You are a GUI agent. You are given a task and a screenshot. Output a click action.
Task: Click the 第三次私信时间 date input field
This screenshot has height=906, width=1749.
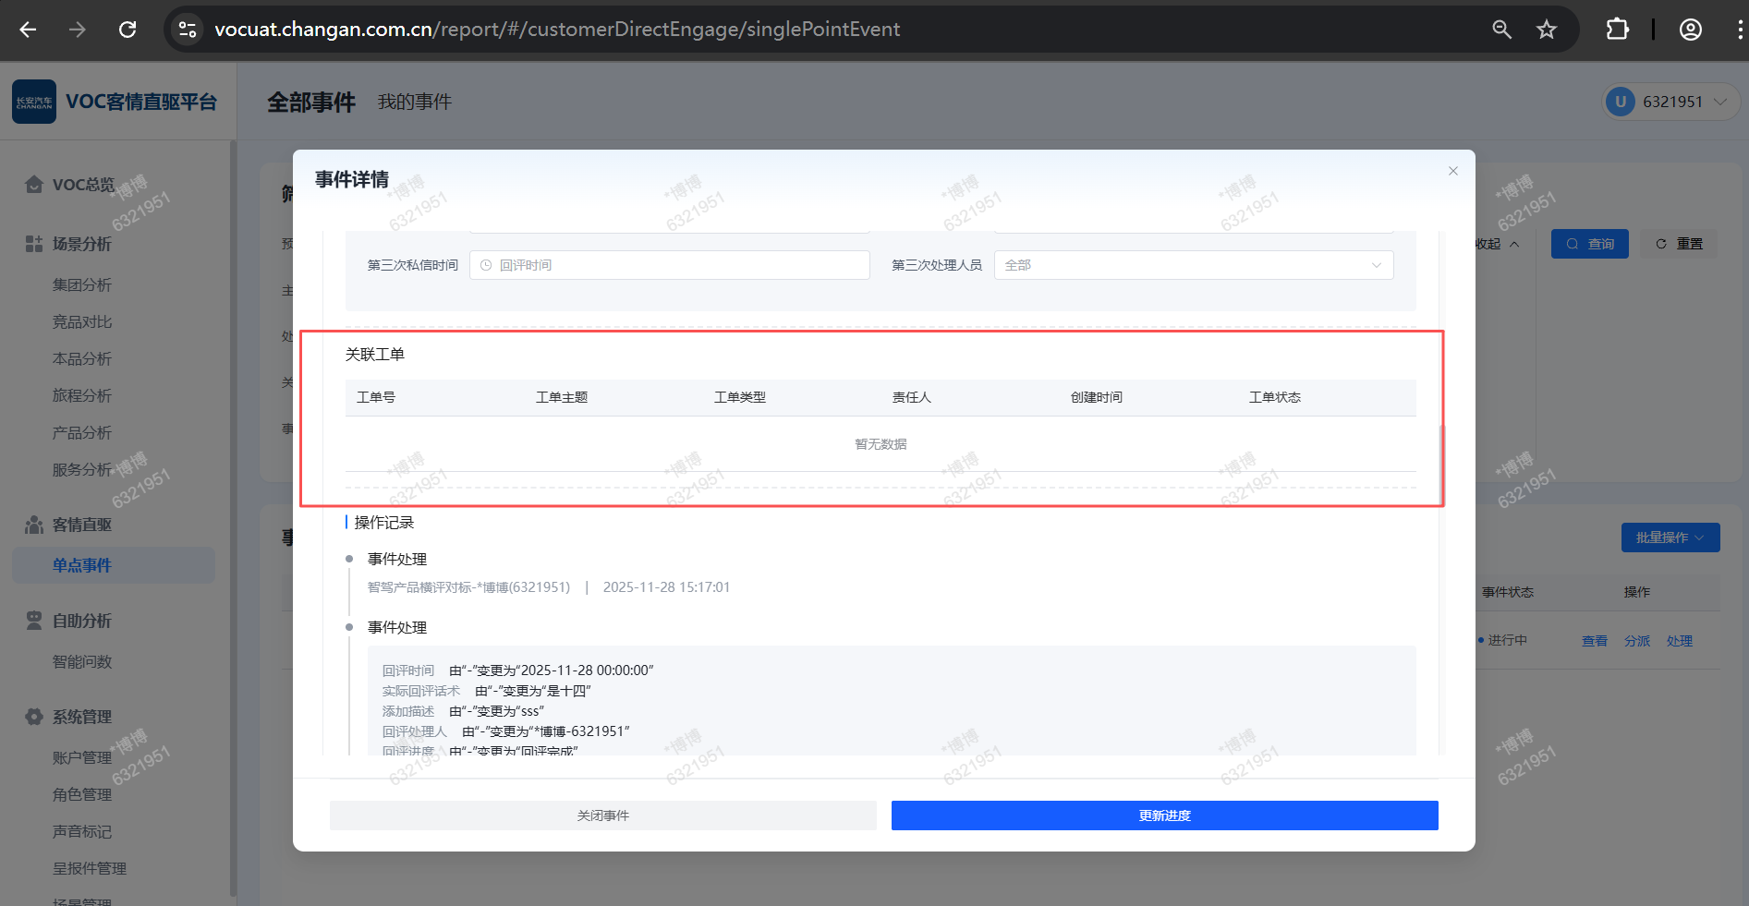click(x=669, y=265)
